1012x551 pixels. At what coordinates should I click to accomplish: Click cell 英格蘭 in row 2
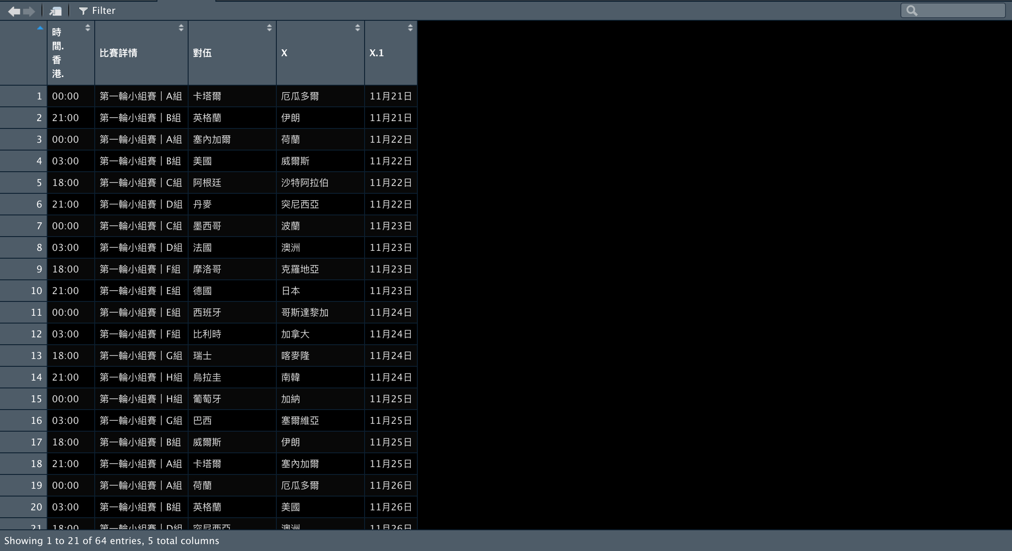tap(232, 118)
